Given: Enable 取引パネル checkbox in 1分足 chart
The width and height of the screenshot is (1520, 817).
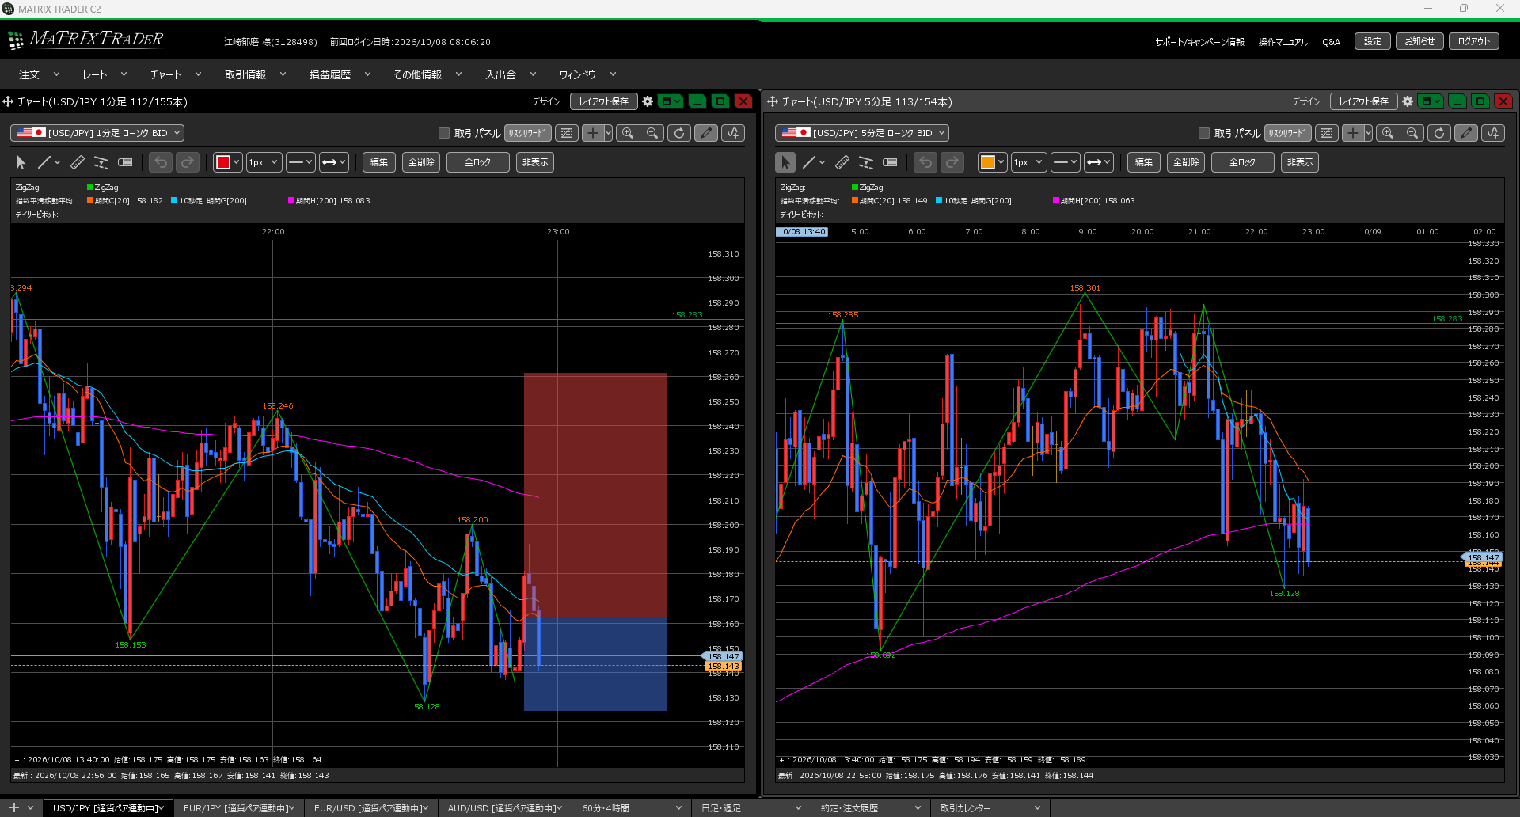Looking at the screenshot, I should pyautogui.click(x=444, y=133).
